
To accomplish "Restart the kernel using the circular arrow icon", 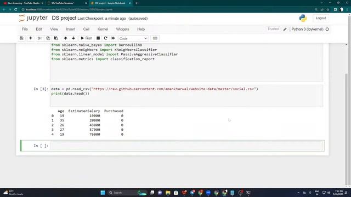I will (106, 38).
